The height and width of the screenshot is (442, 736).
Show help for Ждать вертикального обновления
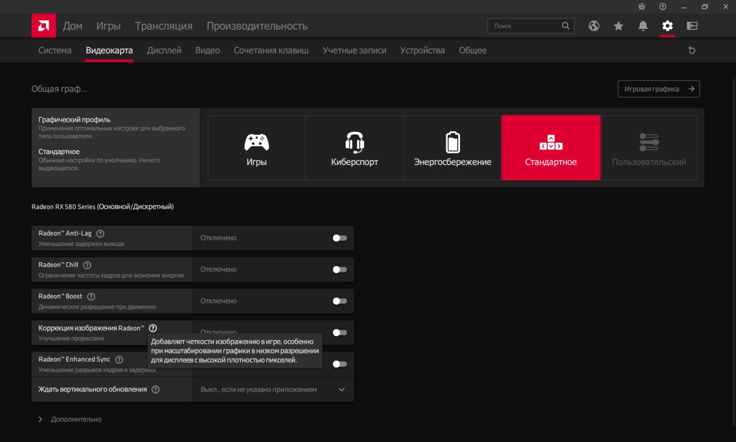click(155, 390)
